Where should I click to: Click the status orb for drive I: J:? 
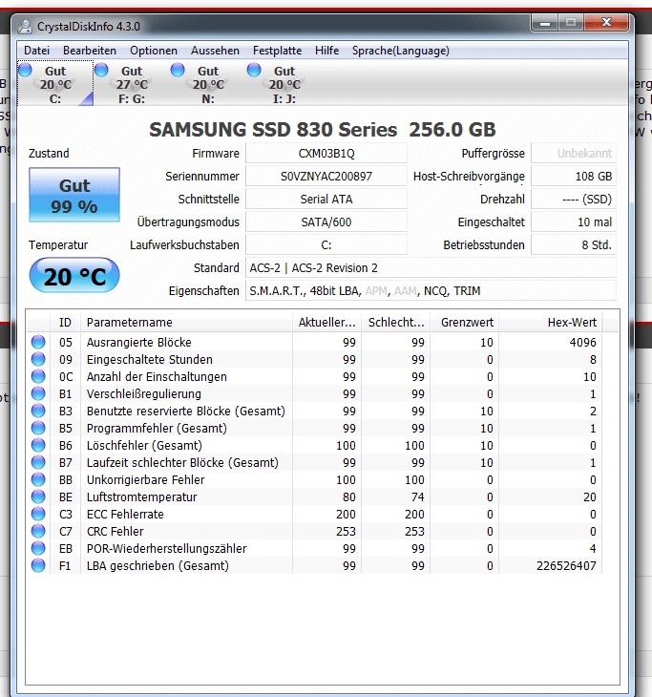pyautogui.click(x=254, y=70)
